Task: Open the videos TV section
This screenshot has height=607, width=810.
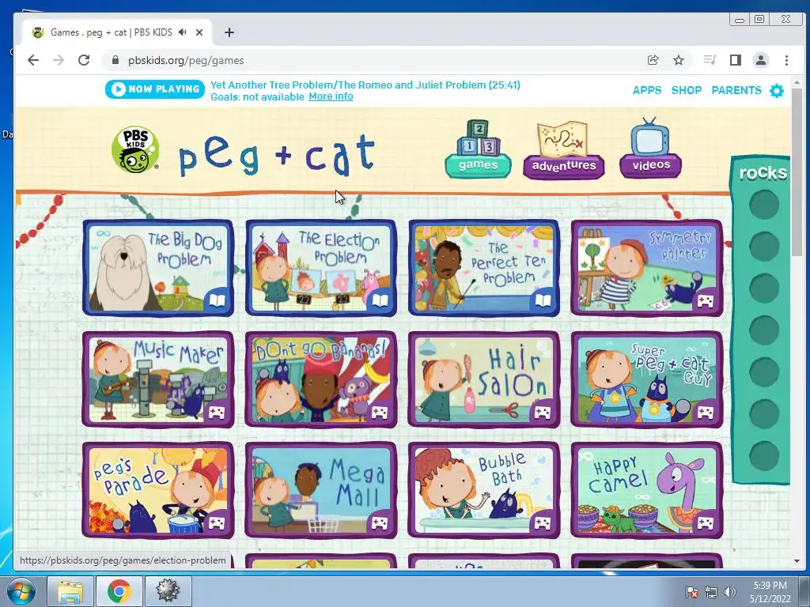Action: pos(650,148)
